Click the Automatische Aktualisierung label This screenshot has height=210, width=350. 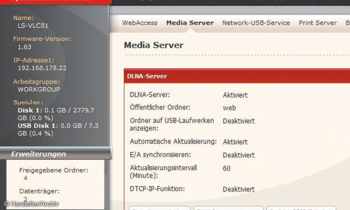[173, 142]
